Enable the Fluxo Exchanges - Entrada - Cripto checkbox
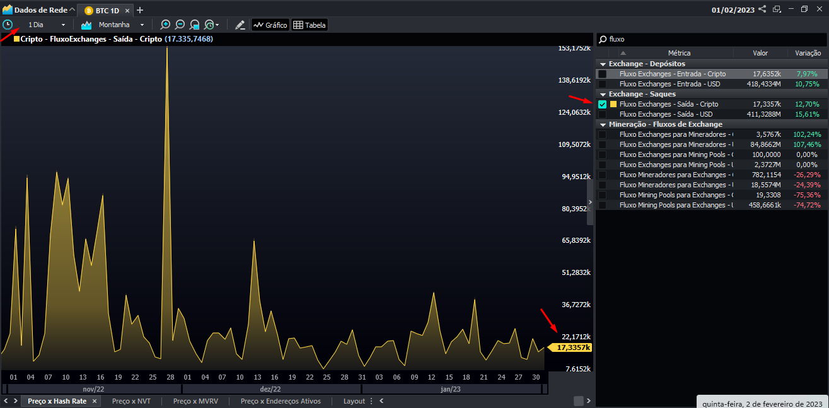 pyautogui.click(x=602, y=73)
